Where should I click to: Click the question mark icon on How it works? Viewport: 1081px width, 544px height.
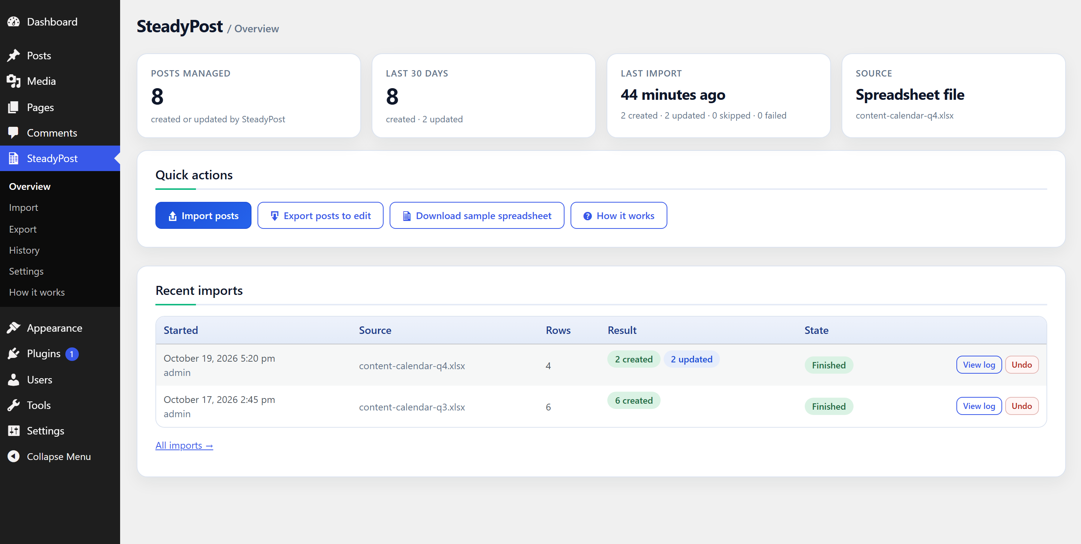pyautogui.click(x=587, y=216)
